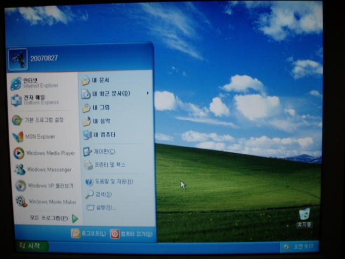Click the 내 그림 folder icon
The image size is (345, 259).
(86, 108)
